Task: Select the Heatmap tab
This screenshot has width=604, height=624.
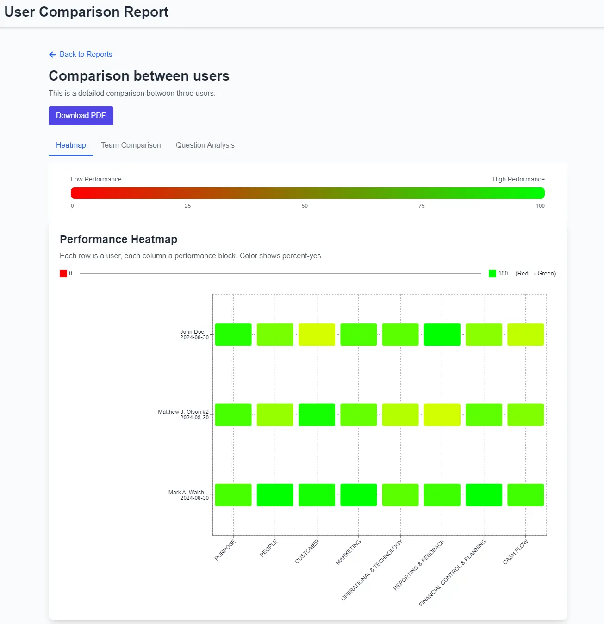Action: pos(71,145)
